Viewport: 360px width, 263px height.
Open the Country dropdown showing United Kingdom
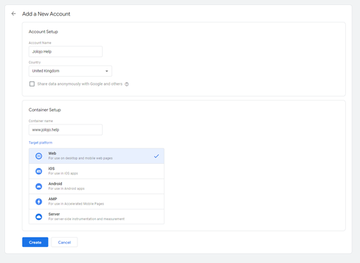pos(70,71)
